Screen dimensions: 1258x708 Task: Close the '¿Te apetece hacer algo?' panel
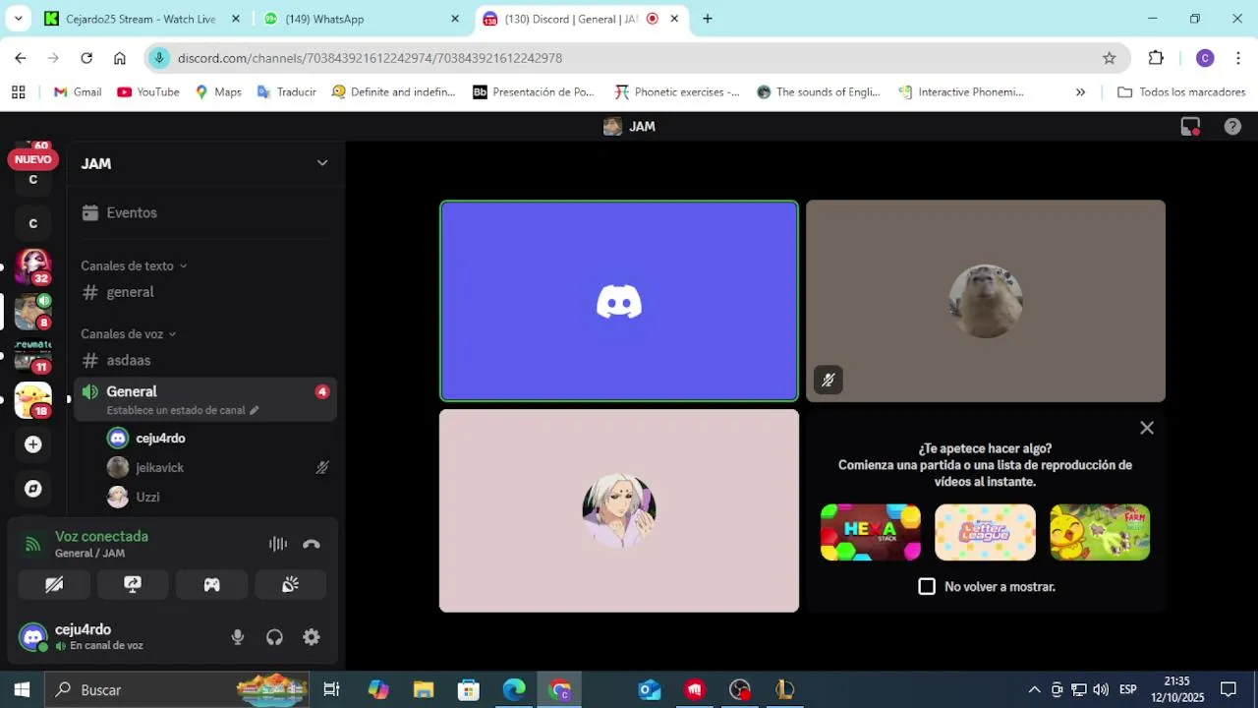[1147, 428]
